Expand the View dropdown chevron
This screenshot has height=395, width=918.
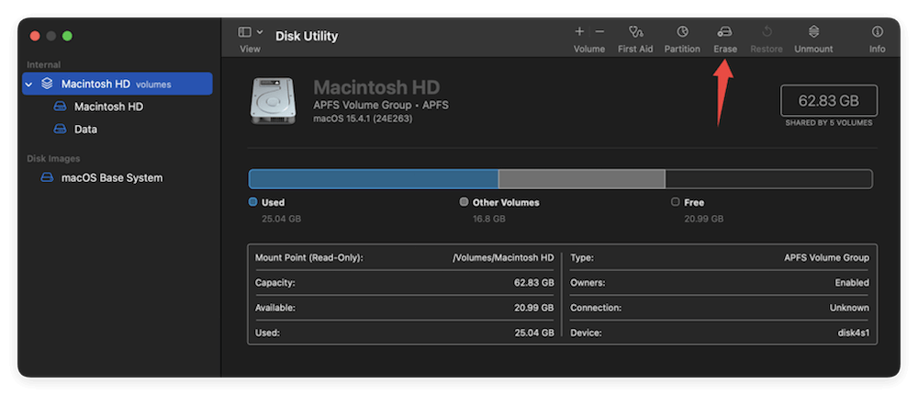(x=260, y=32)
